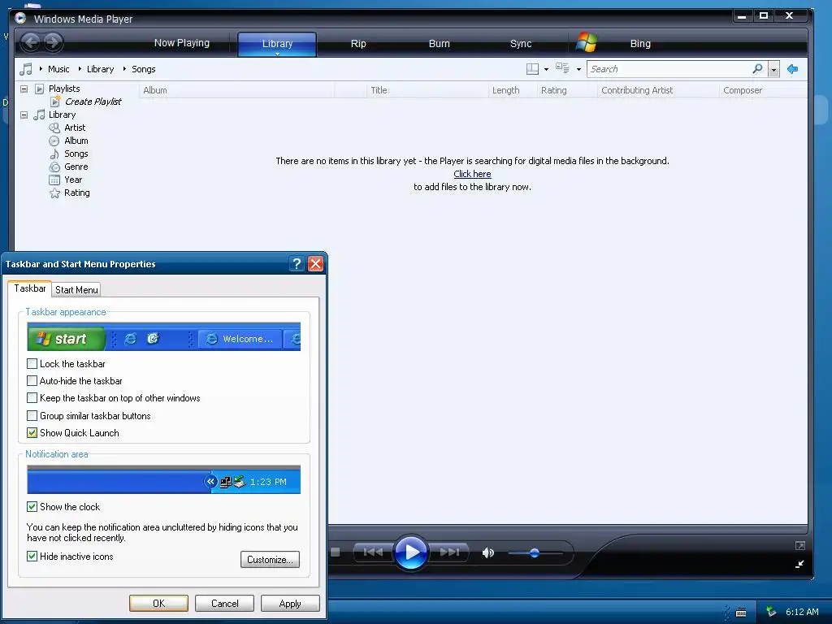Viewport: 832px width, 624px height.
Task: Enable Group similar taskbar buttons
Action: point(32,415)
